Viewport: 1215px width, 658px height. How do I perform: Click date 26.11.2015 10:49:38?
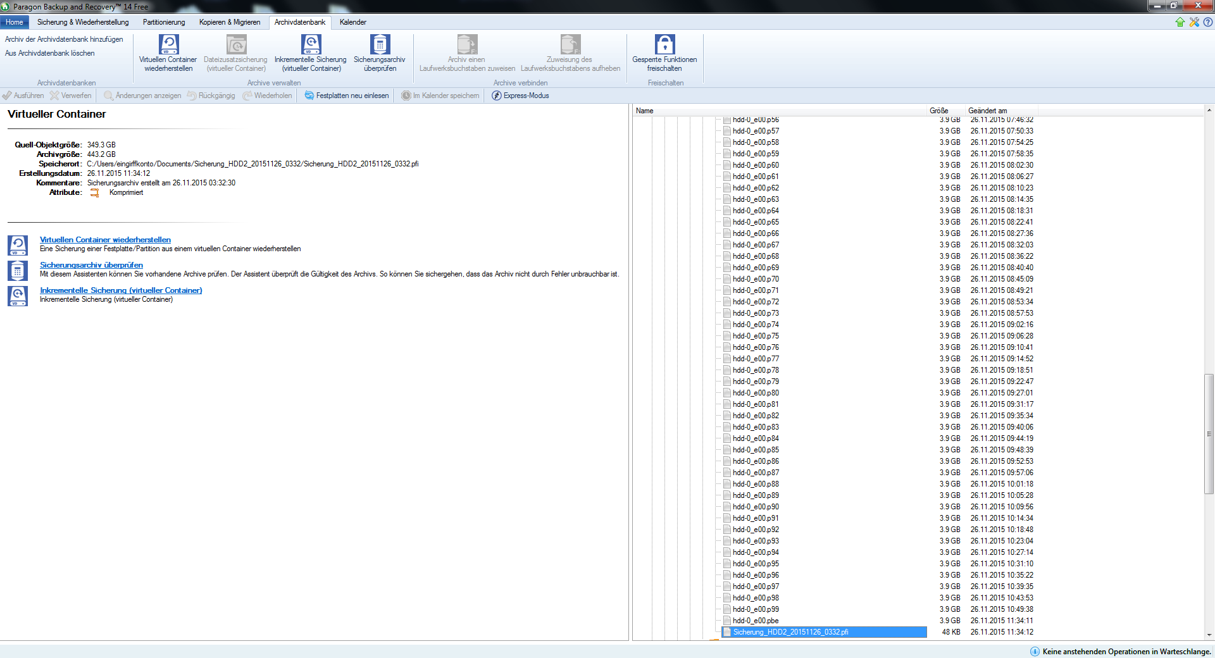pos(1002,609)
